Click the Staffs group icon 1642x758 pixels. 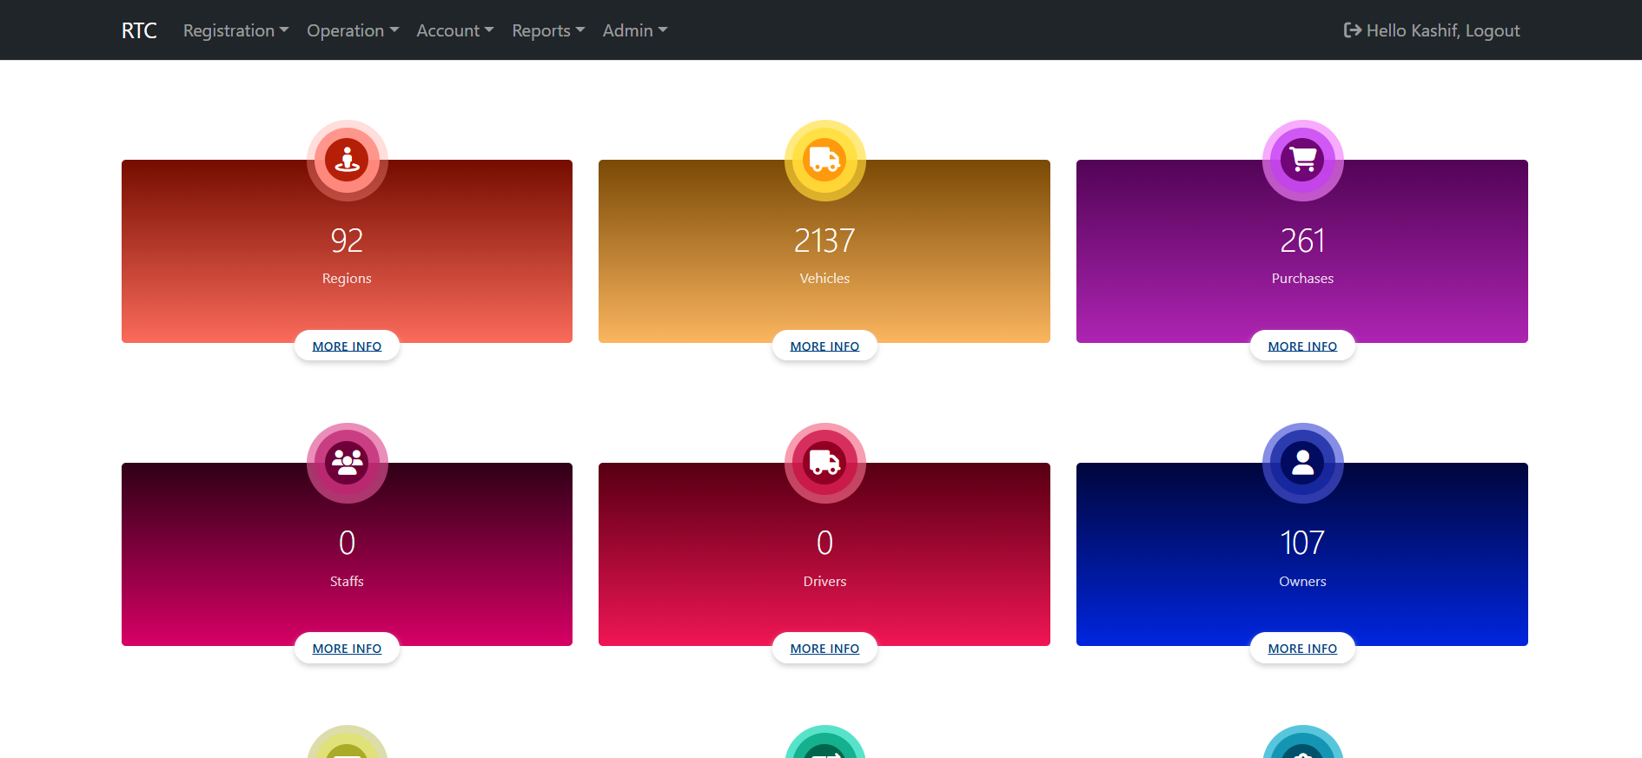coord(347,463)
